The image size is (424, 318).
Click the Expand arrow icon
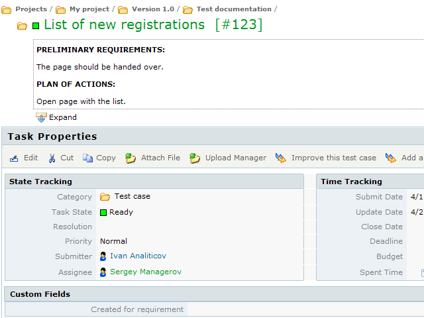(x=41, y=117)
